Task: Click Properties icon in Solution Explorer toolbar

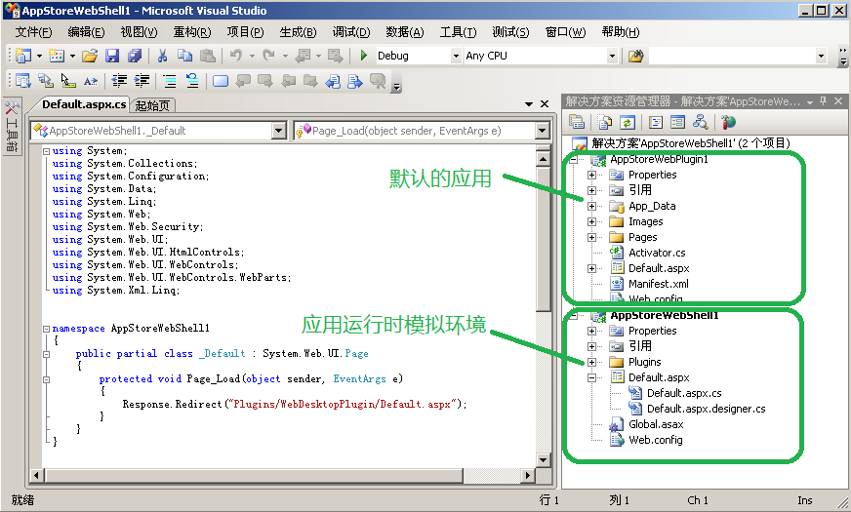Action: [577, 122]
